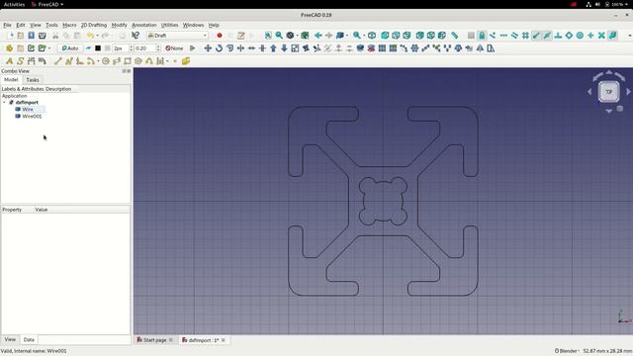Select the Draft Wire polyline tool
The image size is (633, 356).
[x=68, y=61]
